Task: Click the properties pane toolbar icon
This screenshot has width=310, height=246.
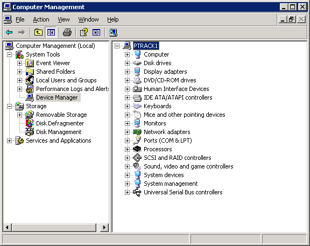Action: click(96, 32)
